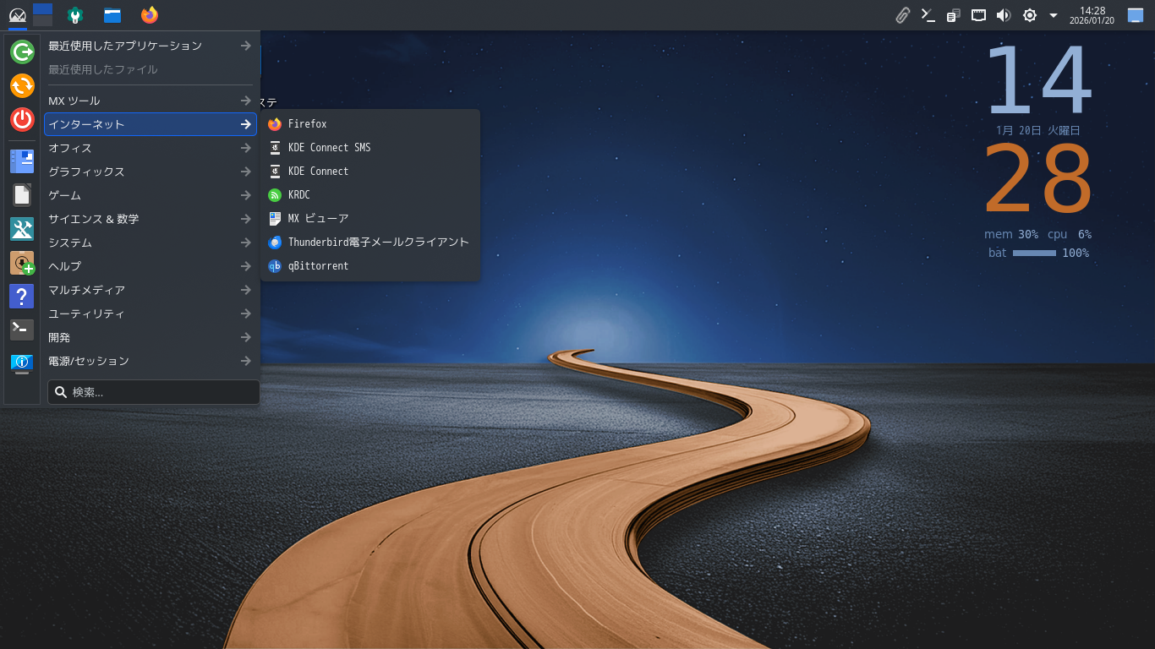
Task: Click the green logout icon in sidebar
Action: [x=22, y=52]
